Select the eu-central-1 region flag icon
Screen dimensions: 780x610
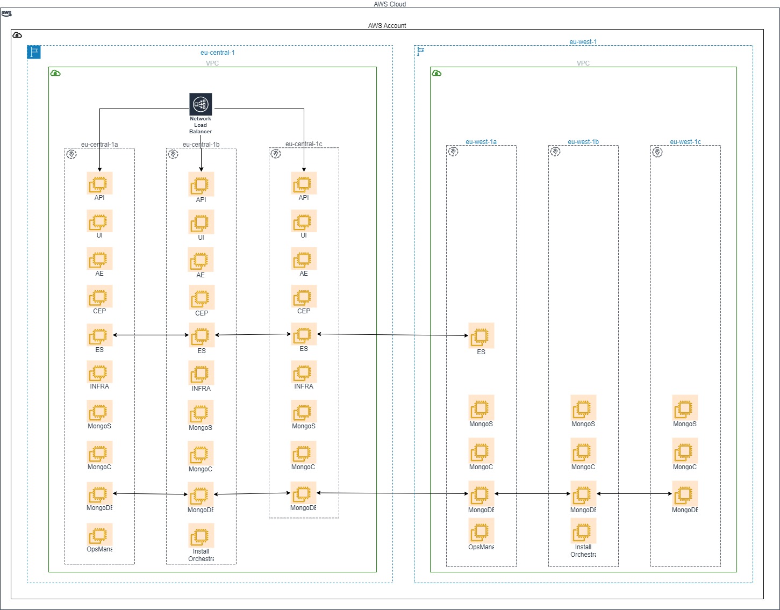34,52
